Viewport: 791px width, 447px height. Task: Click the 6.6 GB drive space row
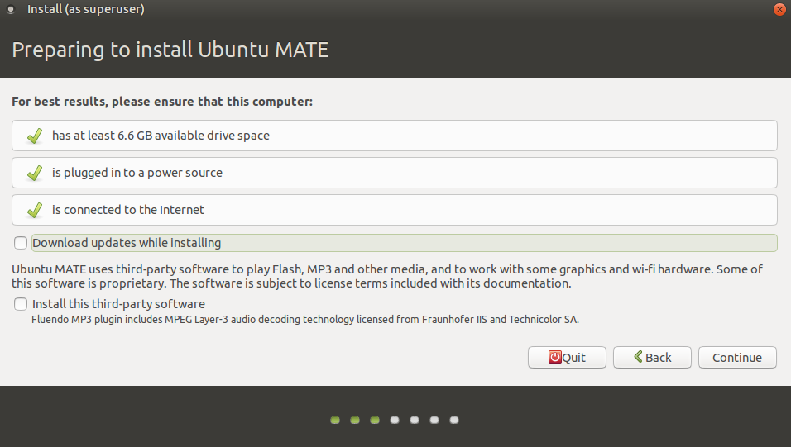point(395,136)
